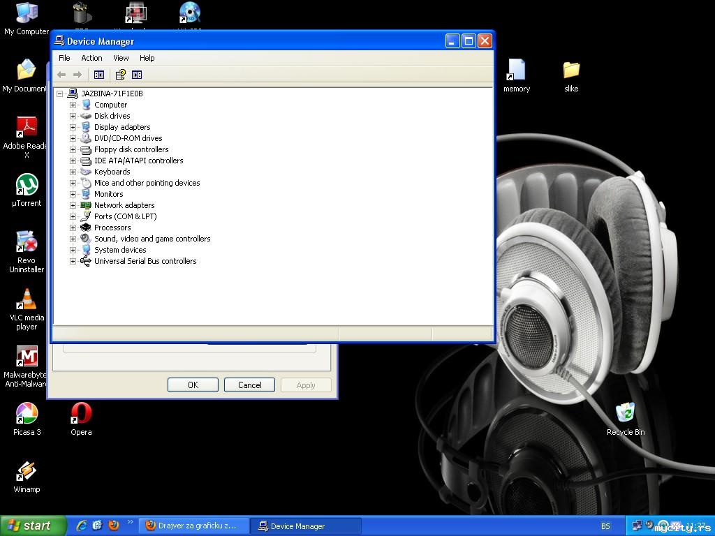Expand Sound, video and game controllers
This screenshot has width=715, height=536.
click(x=73, y=239)
